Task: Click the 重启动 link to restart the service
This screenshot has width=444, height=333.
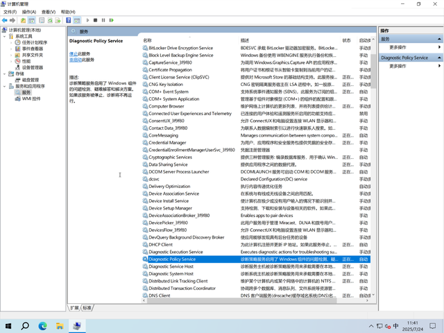Action: pyautogui.click(x=76, y=60)
